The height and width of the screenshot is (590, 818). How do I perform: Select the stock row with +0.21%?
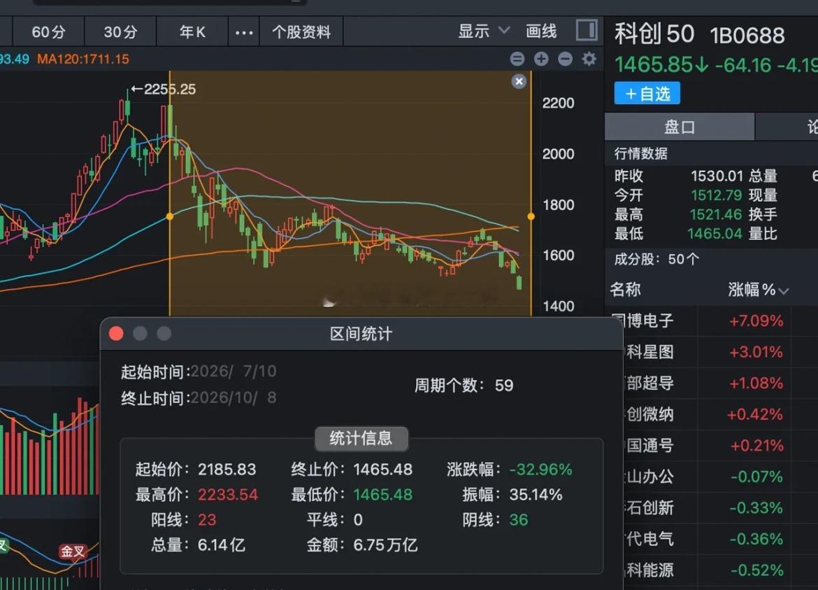[720, 446]
